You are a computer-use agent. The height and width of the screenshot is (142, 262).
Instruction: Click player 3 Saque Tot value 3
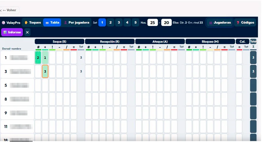point(81,71)
